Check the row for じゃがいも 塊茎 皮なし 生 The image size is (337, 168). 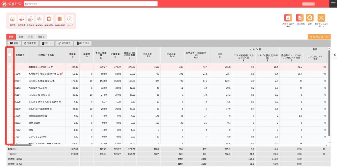tap(10, 81)
